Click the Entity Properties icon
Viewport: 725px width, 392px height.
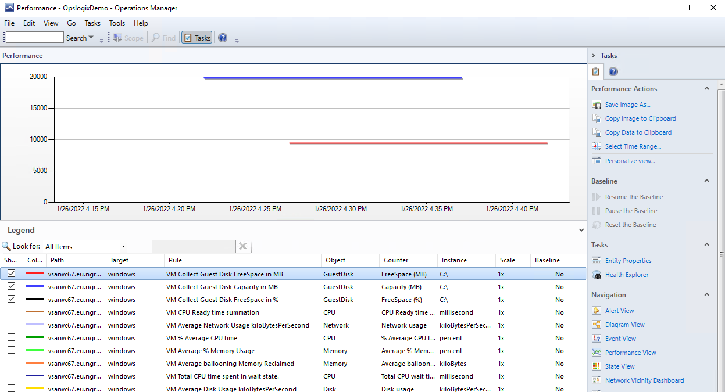click(x=596, y=261)
